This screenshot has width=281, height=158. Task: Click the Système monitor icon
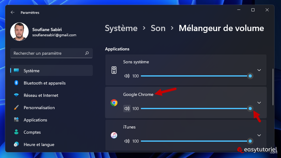coord(16,70)
